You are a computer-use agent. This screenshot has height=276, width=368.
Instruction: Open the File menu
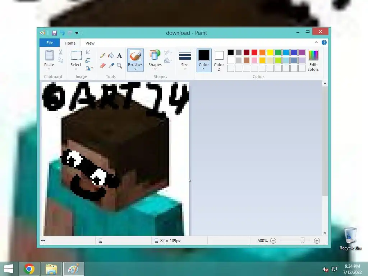coord(50,43)
